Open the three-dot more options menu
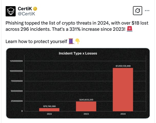 [147, 11]
